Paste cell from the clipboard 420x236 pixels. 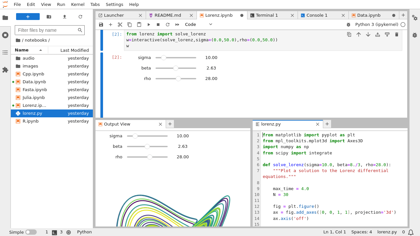(139, 24)
